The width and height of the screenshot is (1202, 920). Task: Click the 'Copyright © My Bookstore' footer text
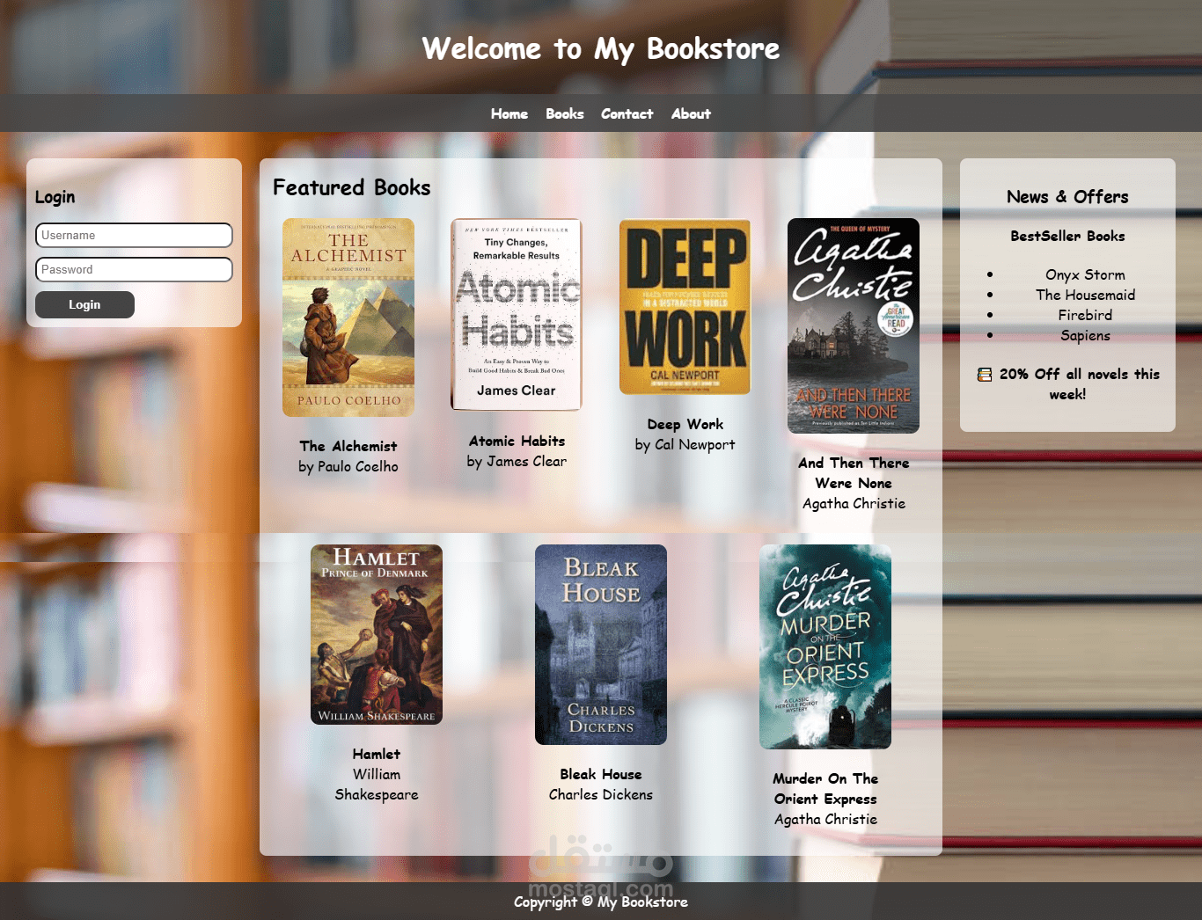point(601,902)
